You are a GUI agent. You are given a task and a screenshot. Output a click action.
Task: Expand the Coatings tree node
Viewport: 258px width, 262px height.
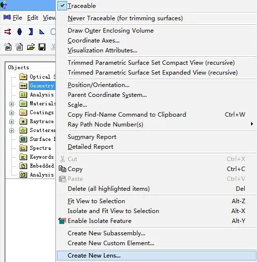pyautogui.click(x=11, y=113)
